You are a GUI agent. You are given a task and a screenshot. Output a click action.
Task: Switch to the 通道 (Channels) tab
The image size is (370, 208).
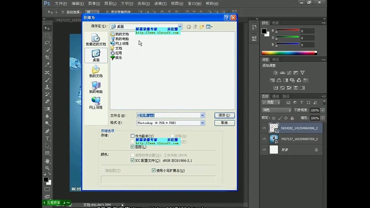pyautogui.click(x=275, y=96)
